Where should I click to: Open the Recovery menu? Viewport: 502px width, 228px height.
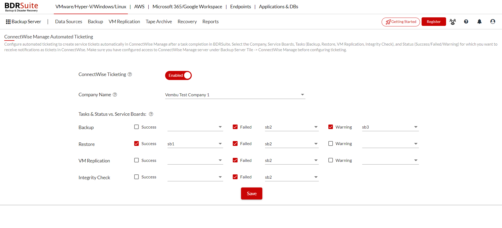187,22
